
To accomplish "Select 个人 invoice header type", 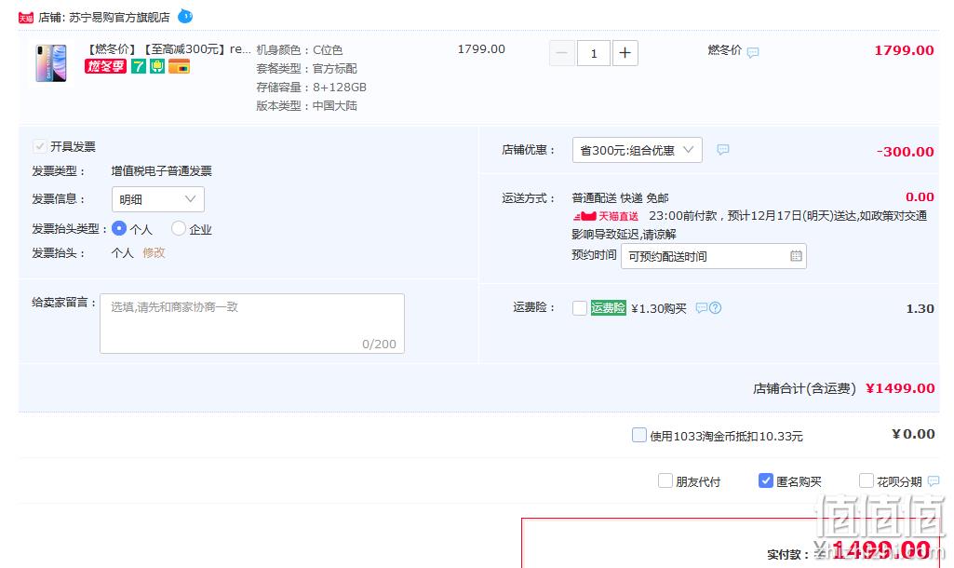I will (119, 228).
